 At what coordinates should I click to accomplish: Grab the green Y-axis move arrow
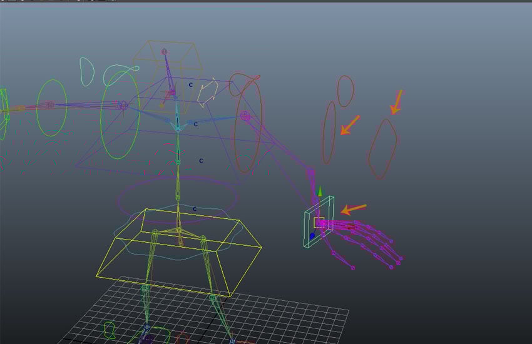[319, 191]
